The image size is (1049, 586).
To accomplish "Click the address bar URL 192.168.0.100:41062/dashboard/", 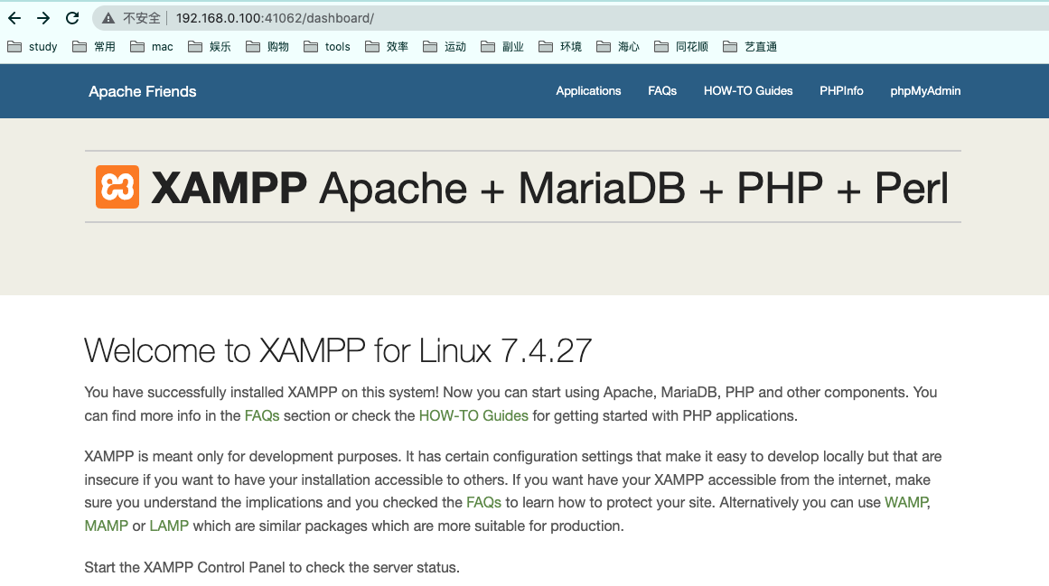I will click(x=275, y=18).
